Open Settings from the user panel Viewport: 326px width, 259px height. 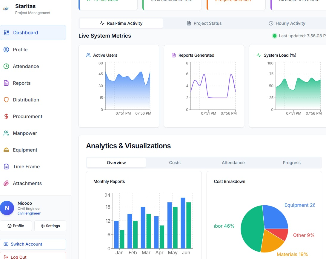tap(50, 226)
